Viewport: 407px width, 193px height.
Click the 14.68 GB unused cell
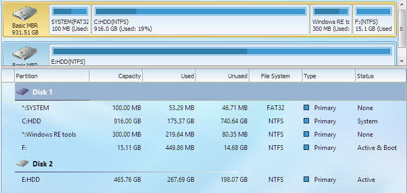coord(235,148)
